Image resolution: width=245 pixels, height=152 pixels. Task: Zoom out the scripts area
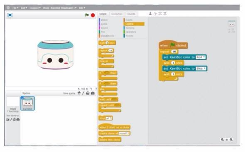(x=222, y=140)
